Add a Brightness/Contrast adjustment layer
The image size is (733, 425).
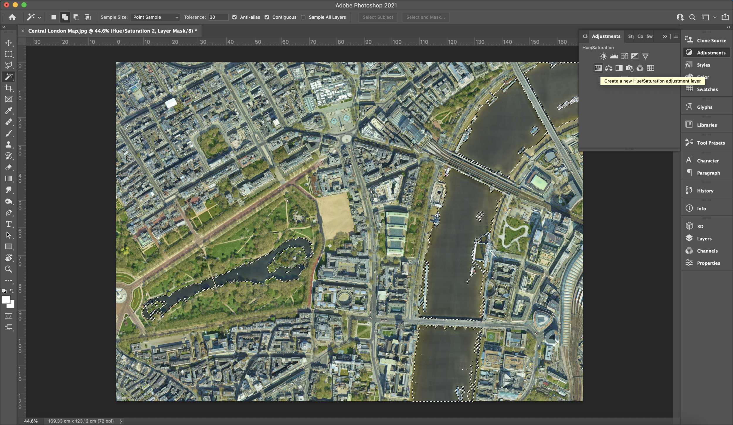pos(603,56)
